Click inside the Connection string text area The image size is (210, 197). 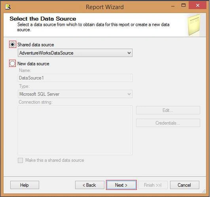[75, 130]
